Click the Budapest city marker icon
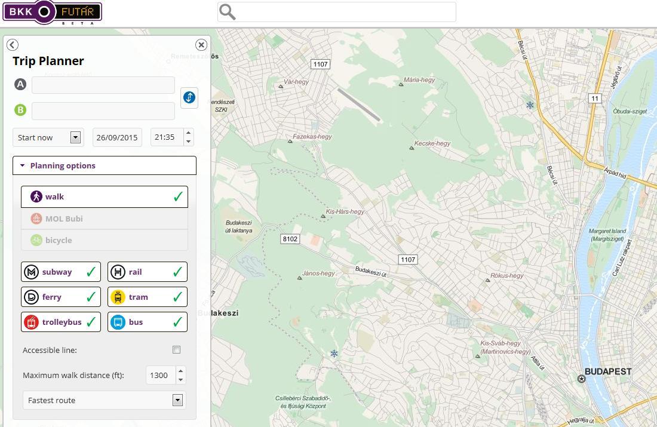The image size is (657, 427). coord(581,379)
